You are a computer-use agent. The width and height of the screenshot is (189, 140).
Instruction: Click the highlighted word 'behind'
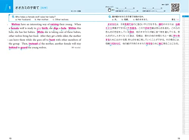click(x=13, y=48)
